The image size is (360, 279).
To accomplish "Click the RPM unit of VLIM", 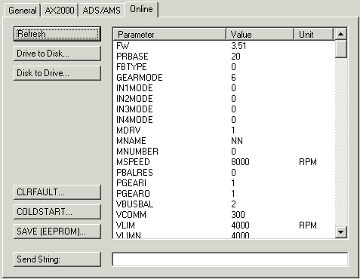I will pos(308,225).
